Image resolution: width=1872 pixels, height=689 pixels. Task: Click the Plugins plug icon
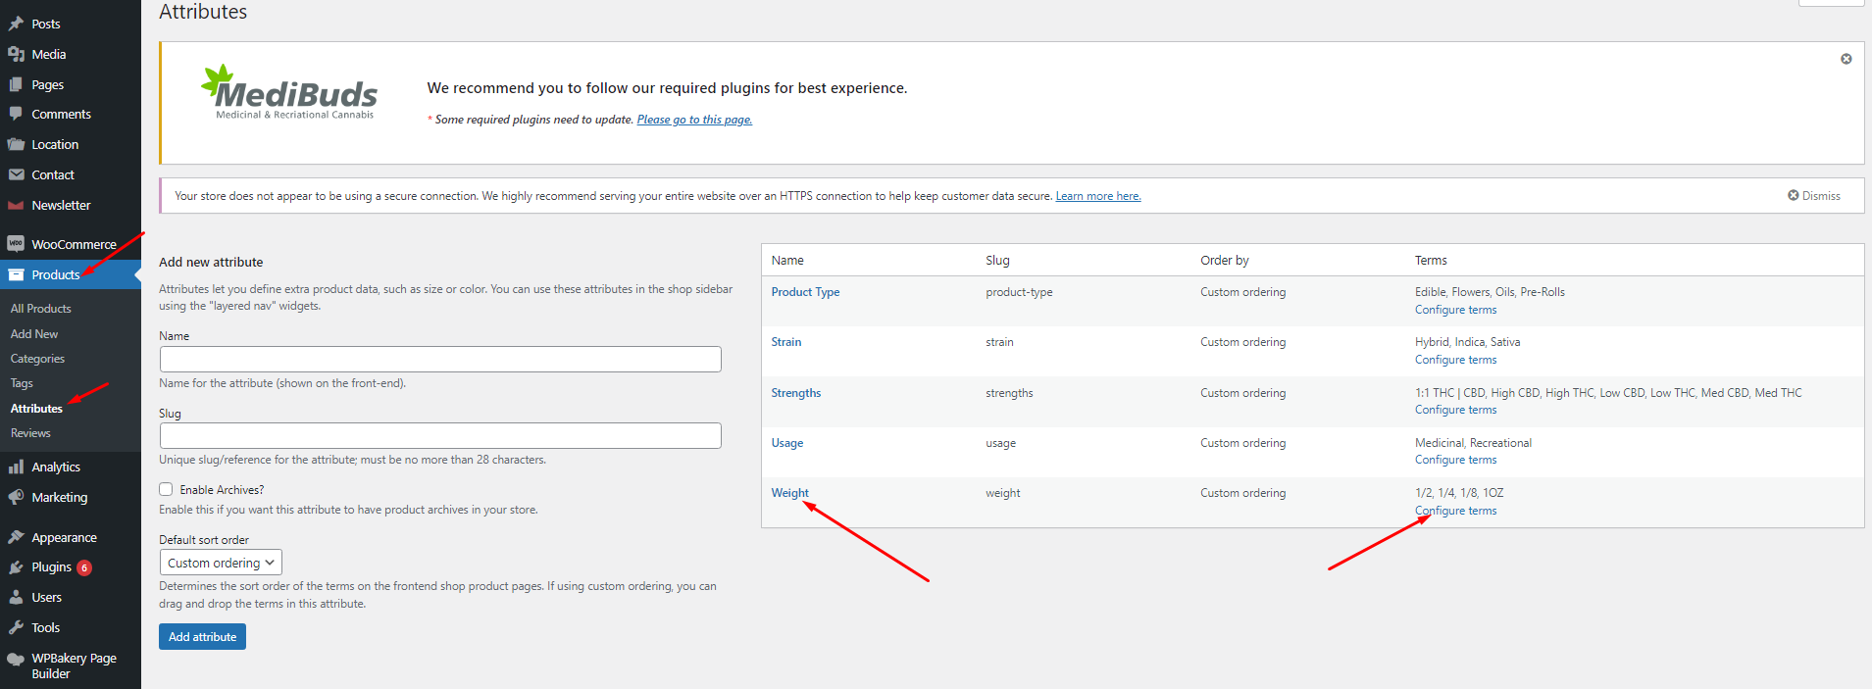click(16, 567)
